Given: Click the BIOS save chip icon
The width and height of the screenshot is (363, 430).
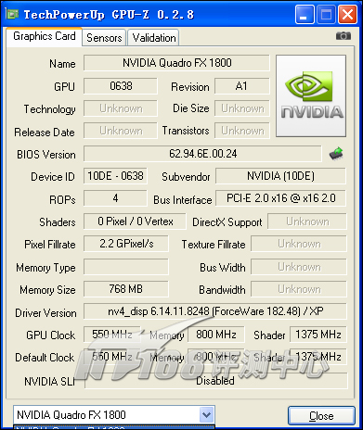Looking at the screenshot, I should 336,153.
